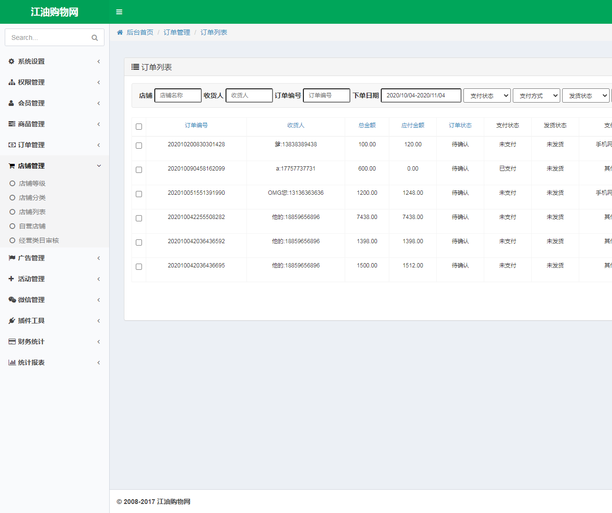The height and width of the screenshot is (513, 612).
Task: Toggle the select-all checkbox in table header
Action: [139, 126]
